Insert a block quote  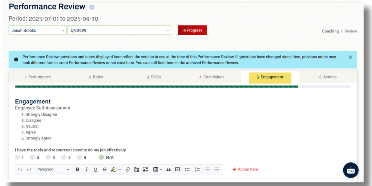coord(169,169)
